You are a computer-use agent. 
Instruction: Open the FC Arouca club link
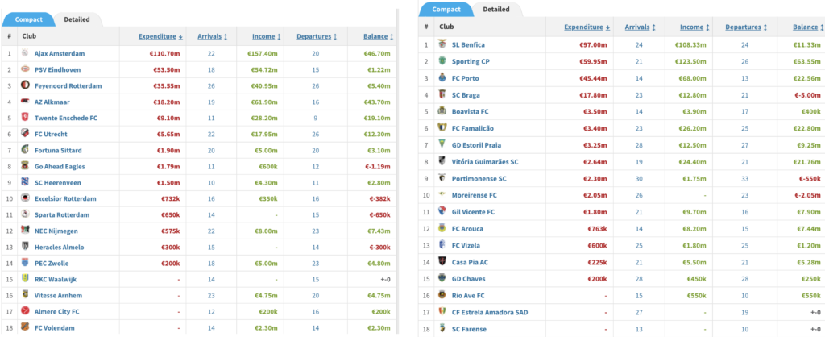(467, 228)
